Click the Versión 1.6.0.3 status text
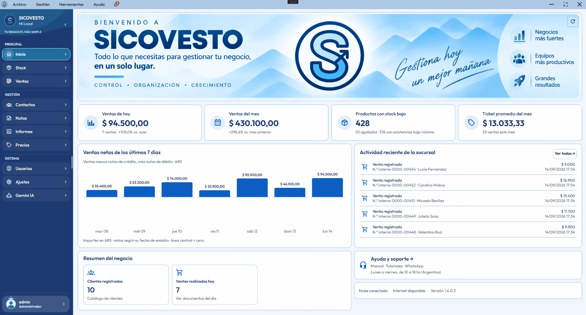Screen dimensions: 586x315 coord(443,291)
